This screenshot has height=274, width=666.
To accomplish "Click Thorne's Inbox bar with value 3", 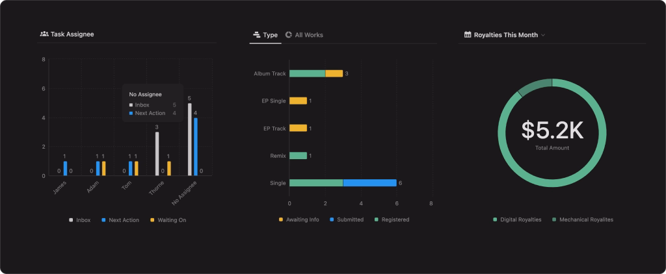I will pyautogui.click(x=157, y=154).
